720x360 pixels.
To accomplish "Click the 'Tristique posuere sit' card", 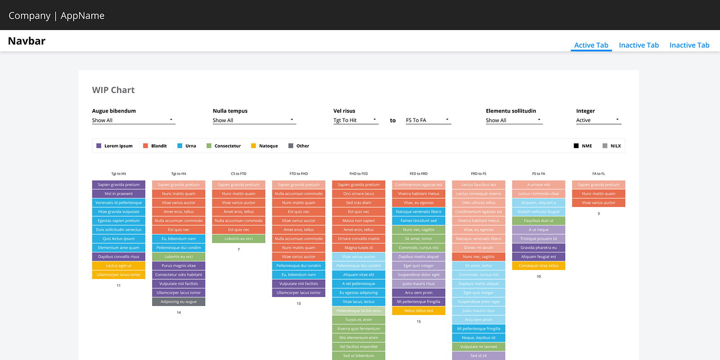I will click(539, 238).
